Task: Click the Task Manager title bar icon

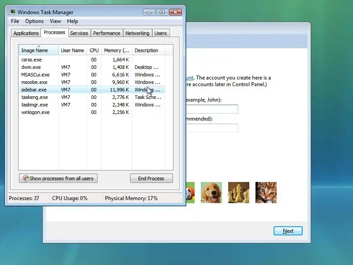Action: (12, 12)
